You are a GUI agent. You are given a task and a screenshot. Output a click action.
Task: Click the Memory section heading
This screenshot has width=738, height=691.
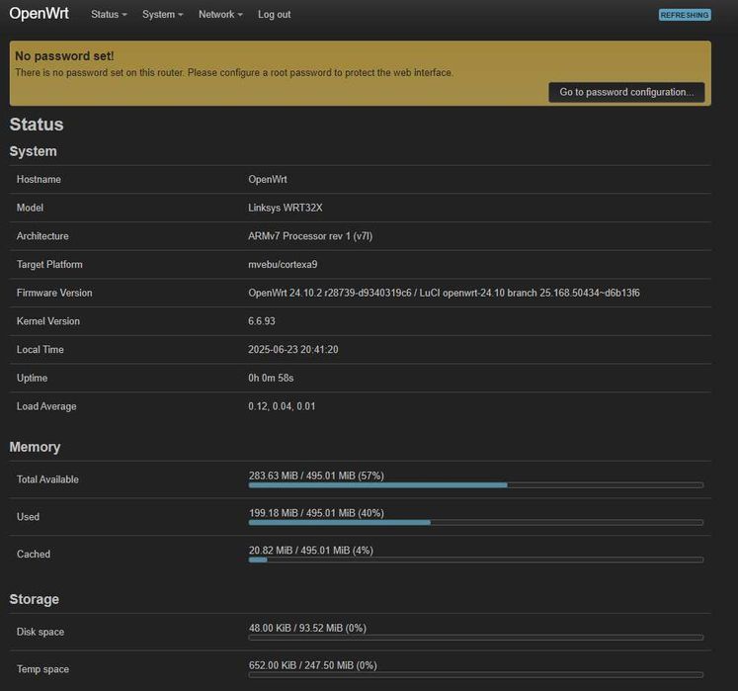[x=35, y=447]
